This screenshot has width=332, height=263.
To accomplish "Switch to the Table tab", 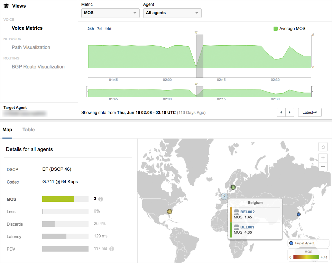I will (x=28, y=130).
